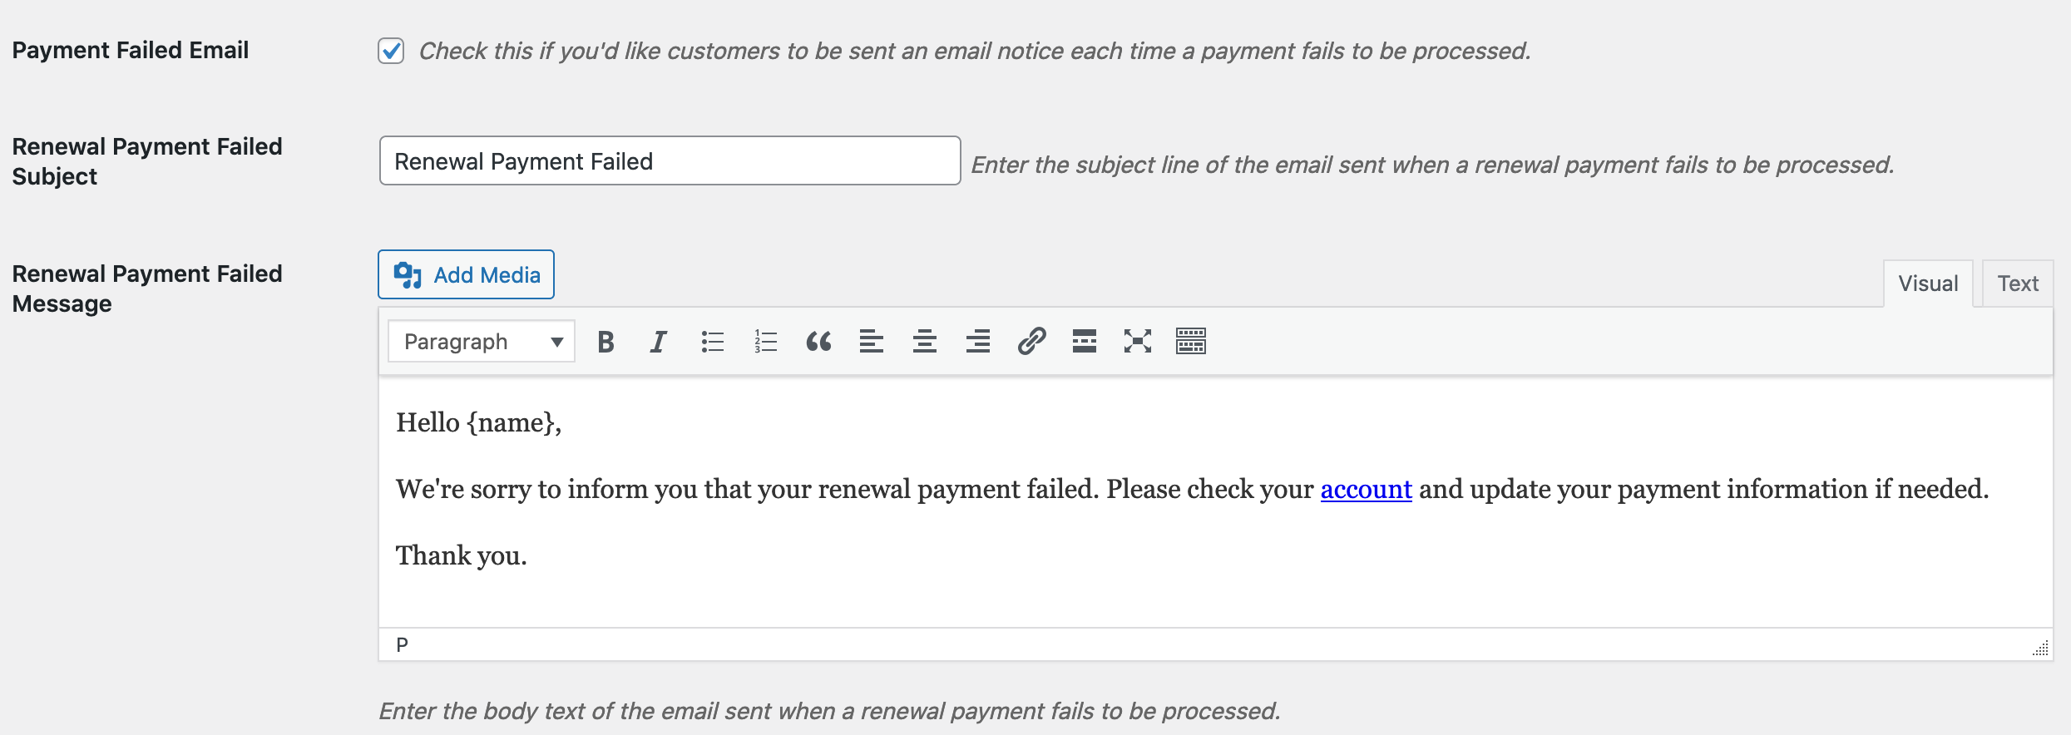Click the Add Media button
This screenshot has width=2071, height=735.
click(x=466, y=274)
